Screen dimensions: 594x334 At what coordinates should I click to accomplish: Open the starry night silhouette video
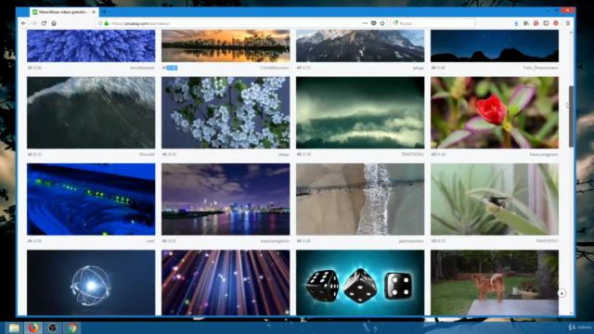click(x=495, y=45)
